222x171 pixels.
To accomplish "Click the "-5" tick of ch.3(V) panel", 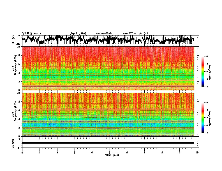I will coord(19,148).
